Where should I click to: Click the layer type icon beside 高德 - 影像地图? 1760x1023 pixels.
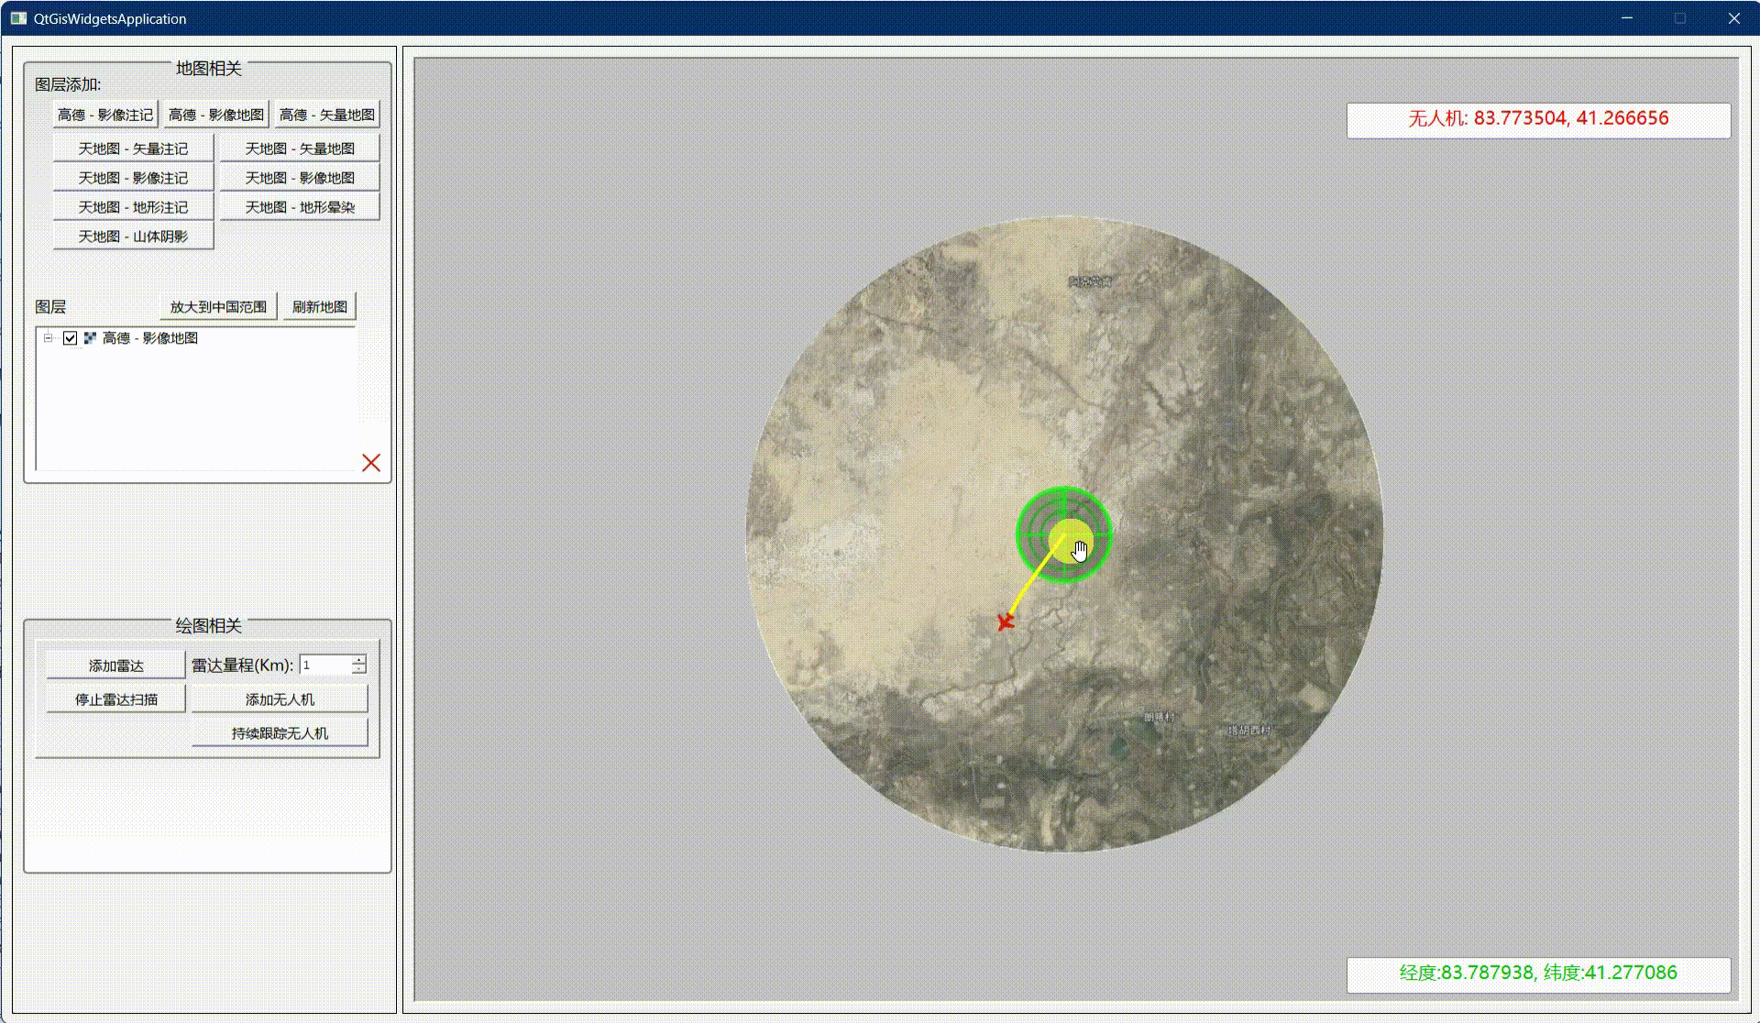(x=90, y=338)
